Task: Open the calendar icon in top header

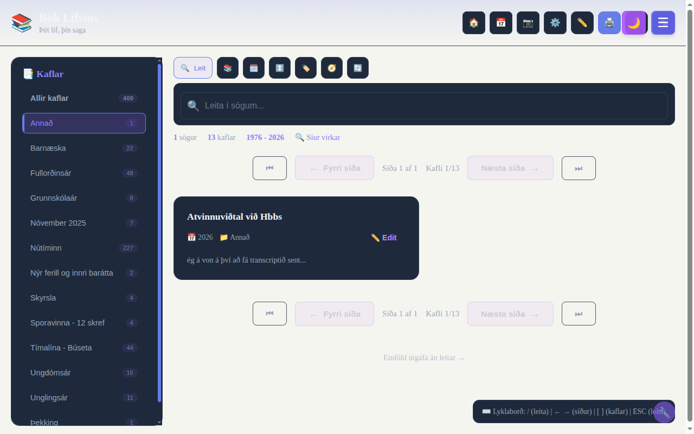Action: (x=500, y=23)
